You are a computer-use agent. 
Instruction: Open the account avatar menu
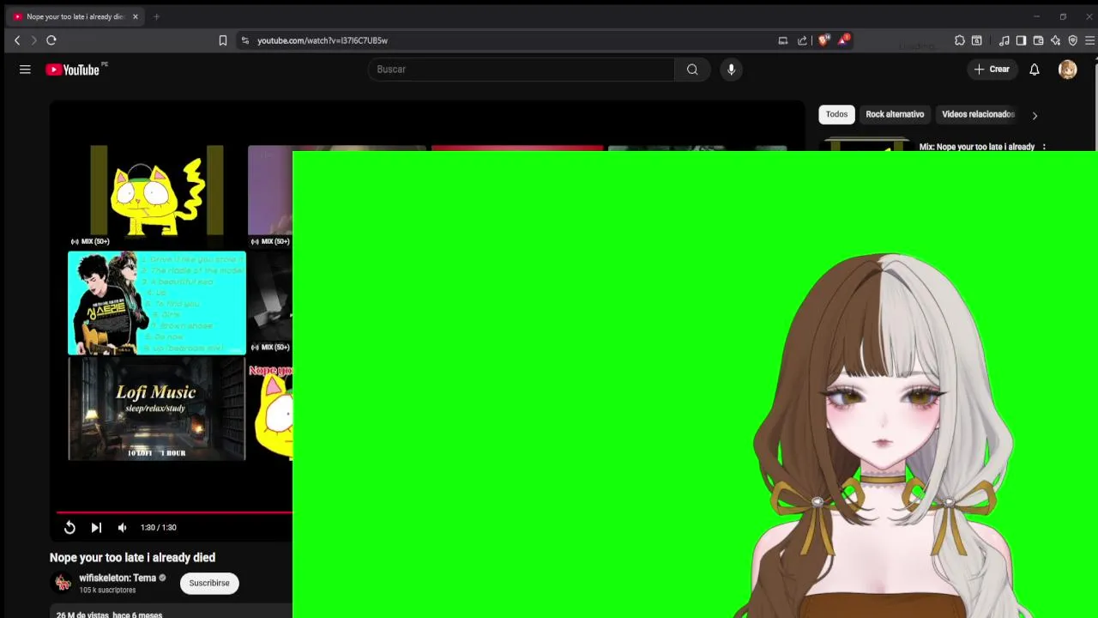pos(1067,70)
